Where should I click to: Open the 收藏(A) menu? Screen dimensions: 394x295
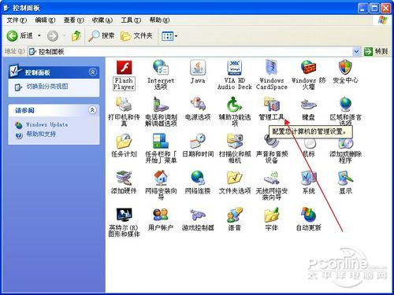(x=102, y=20)
